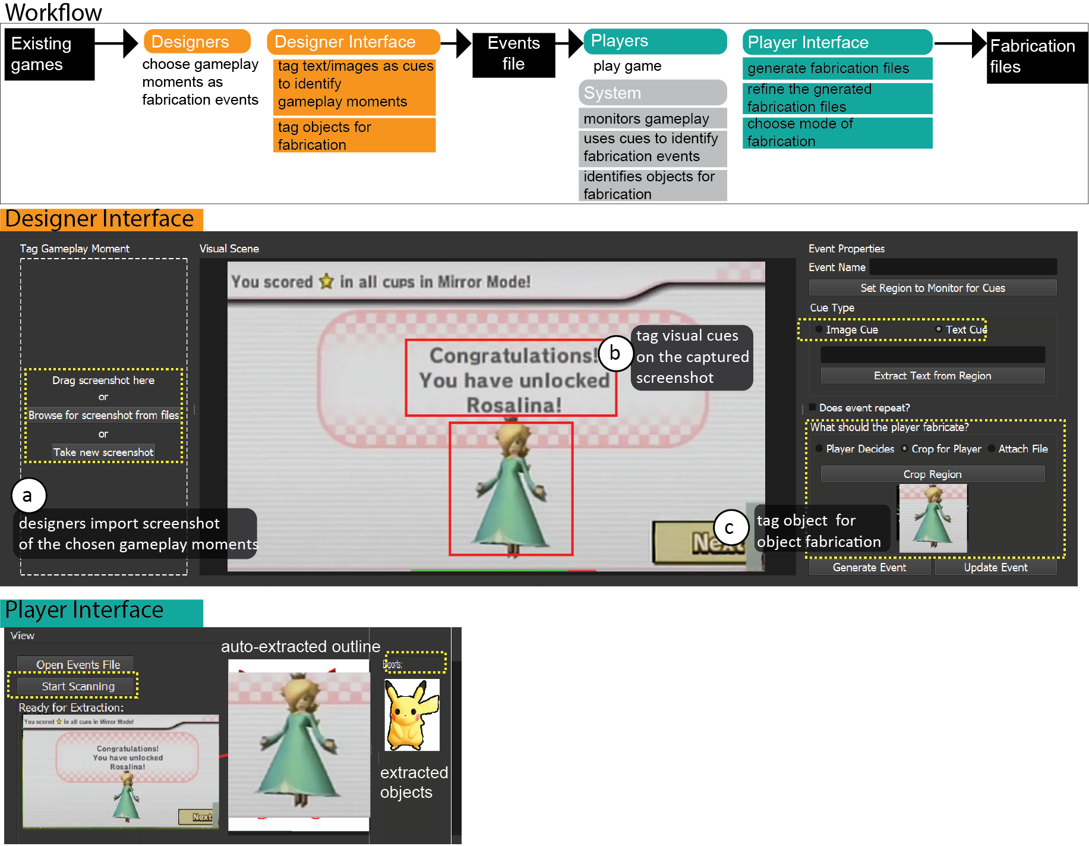This screenshot has height=846, width=1089.
Task: Click the Congratulations text in Visual Scene
Action: click(514, 380)
